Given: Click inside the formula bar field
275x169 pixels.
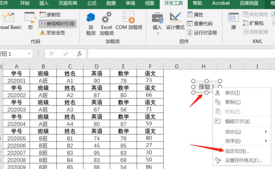Looking at the screenshot, I should click(181, 54).
